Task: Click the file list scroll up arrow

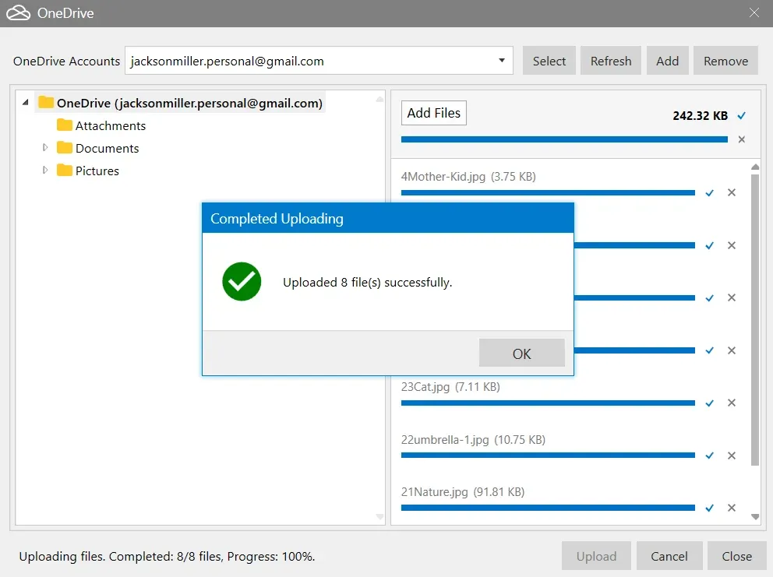Action: (x=755, y=167)
